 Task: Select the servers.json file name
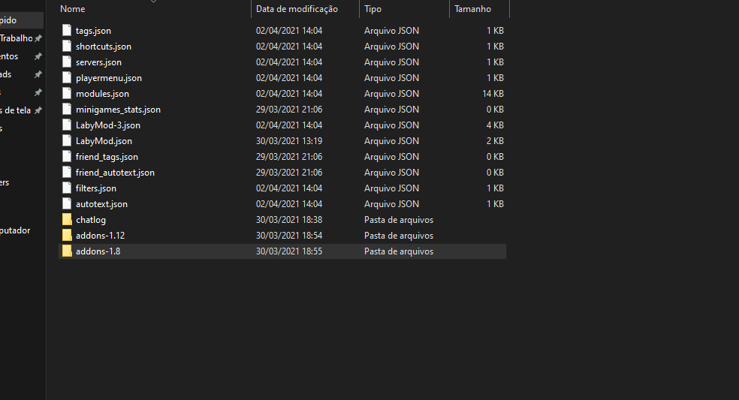98,62
